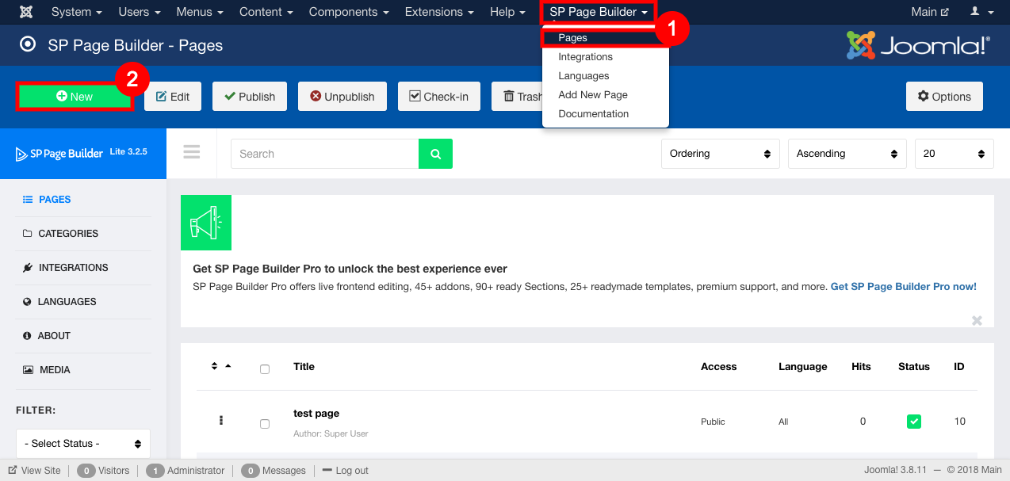This screenshot has width=1010, height=481.
Task: Sort by the Access column header
Action: pos(718,366)
